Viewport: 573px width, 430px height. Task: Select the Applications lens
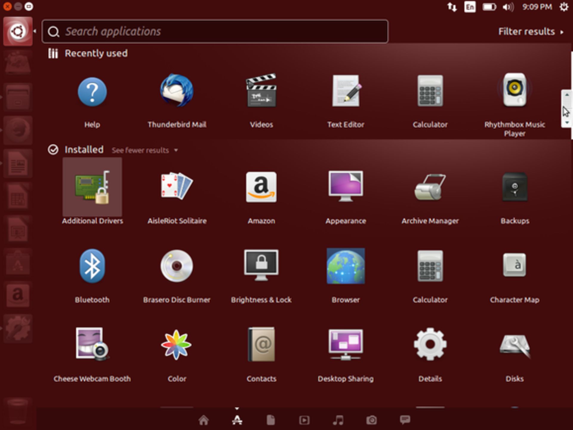(237, 420)
